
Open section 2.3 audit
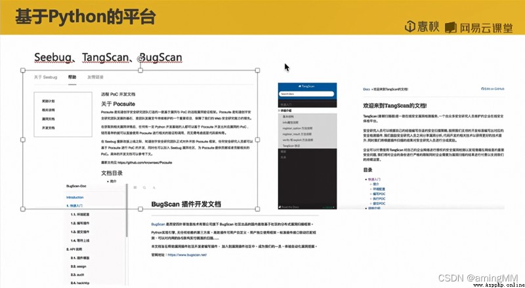(x=77, y=275)
